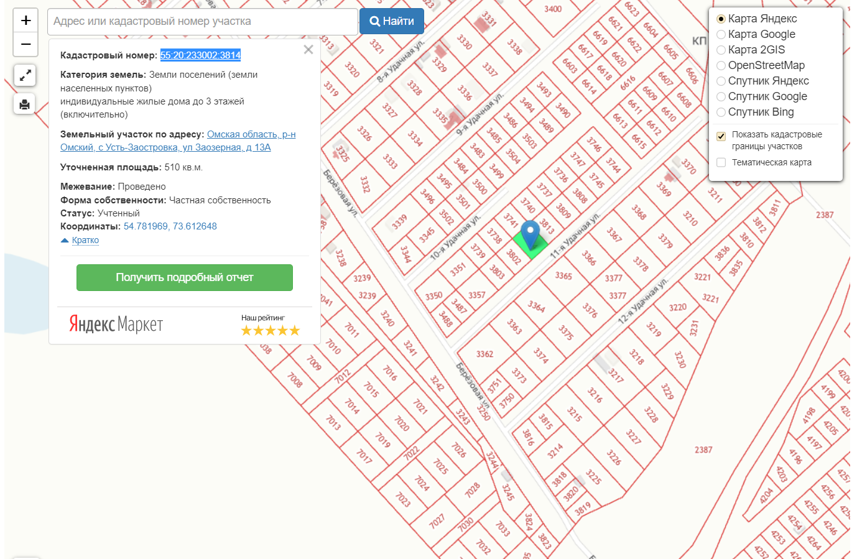Click parcel 3339 on the map
Viewport: 857px width, 559px height.
coord(399,221)
